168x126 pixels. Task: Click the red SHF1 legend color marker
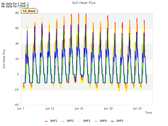point(46,121)
